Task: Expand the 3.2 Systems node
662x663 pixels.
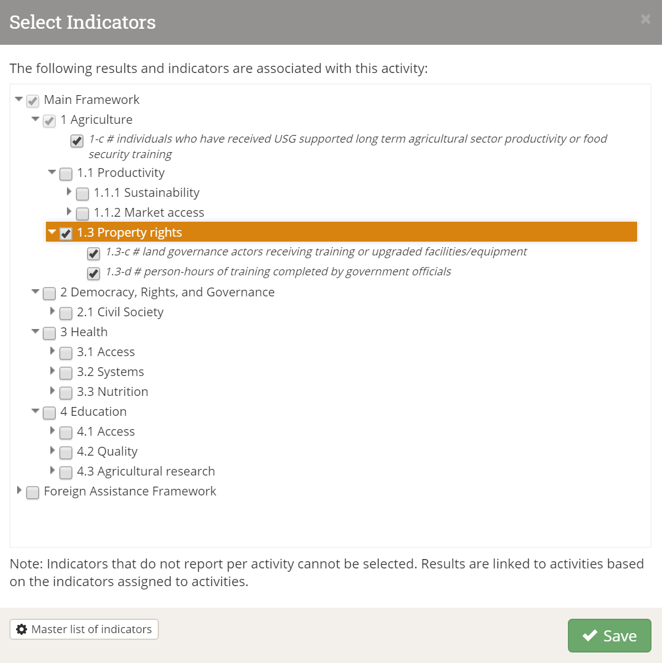Action: (x=53, y=371)
